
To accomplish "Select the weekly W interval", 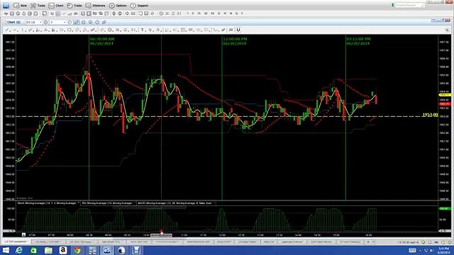I will pyautogui.click(x=225, y=13).
